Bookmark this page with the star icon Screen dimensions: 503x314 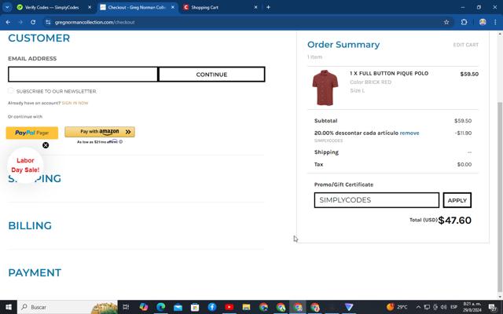tap(446, 22)
